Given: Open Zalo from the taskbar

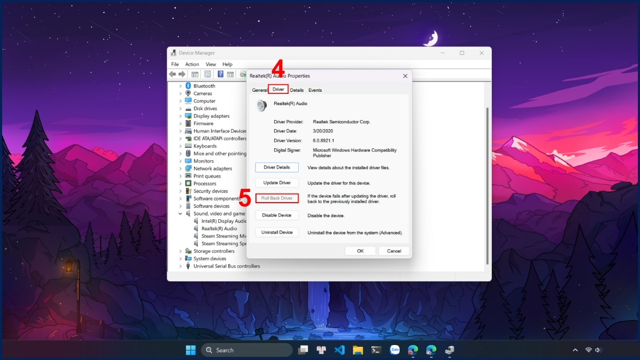Looking at the screenshot, I should (395, 350).
